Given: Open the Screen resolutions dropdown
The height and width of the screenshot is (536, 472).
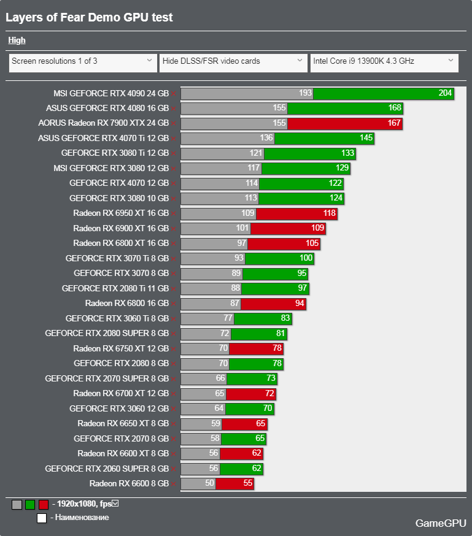Looking at the screenshot, I should pyautogui.click(x=83, y=63).
